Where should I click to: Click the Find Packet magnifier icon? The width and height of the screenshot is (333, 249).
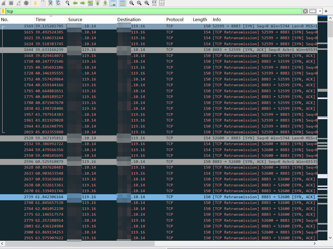coord(68,3)
